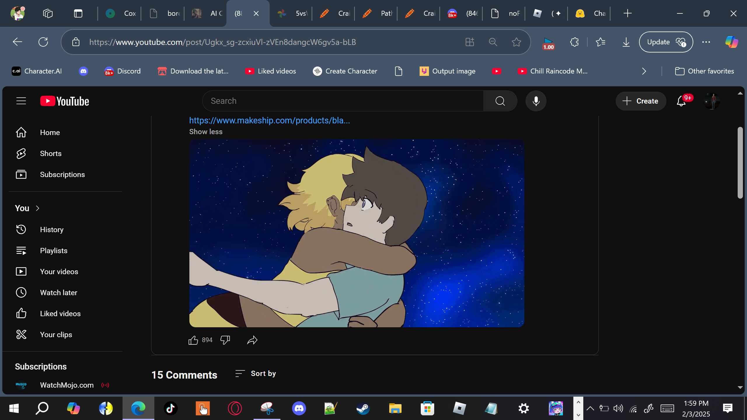Share the post using the arrow icon
747x420 pixels.
tap(252, 340)
